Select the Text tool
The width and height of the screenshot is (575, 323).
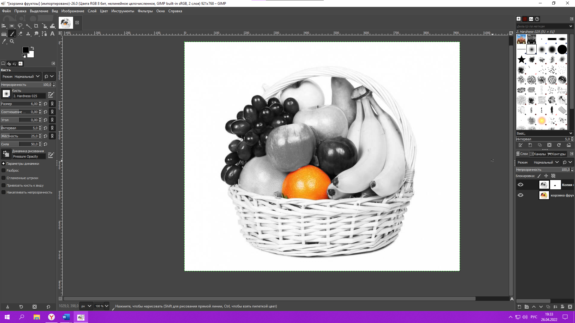click(52, 34)
